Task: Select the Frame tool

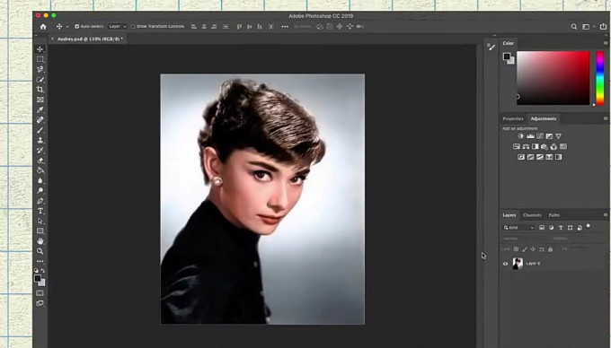Action: 40,100
